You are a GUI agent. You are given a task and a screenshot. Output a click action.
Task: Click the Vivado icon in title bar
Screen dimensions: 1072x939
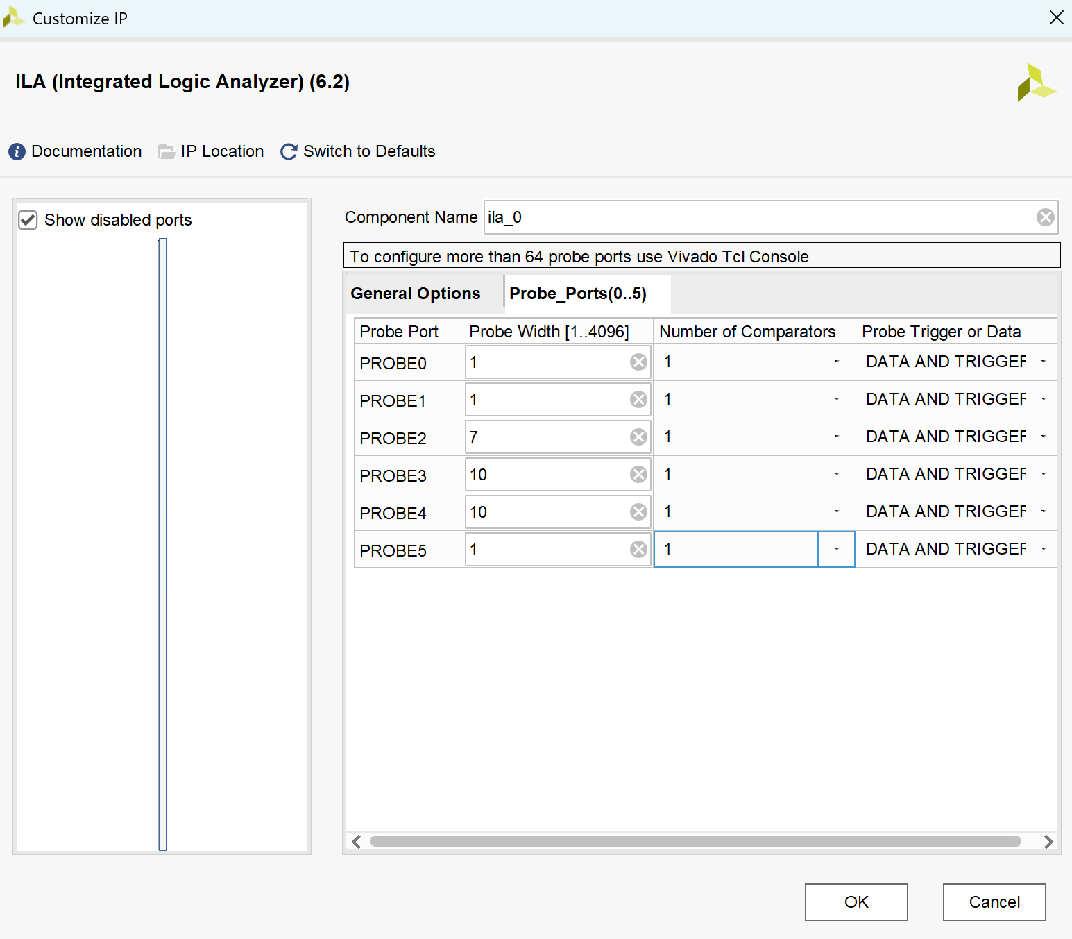pyautogui.click(x=13, y=17)
